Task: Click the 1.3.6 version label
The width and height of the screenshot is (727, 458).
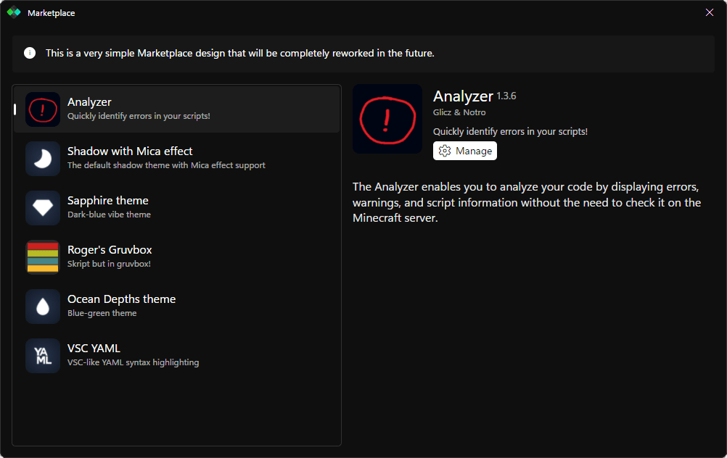Action: point(506,96)
